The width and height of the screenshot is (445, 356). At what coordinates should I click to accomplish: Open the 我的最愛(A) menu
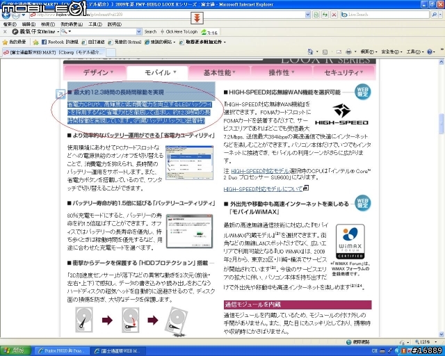pyautogui.click(x=72, y=24)
